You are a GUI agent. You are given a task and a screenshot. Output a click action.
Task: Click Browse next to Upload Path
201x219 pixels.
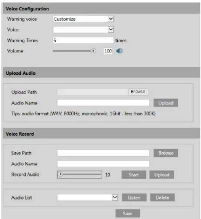138,92
